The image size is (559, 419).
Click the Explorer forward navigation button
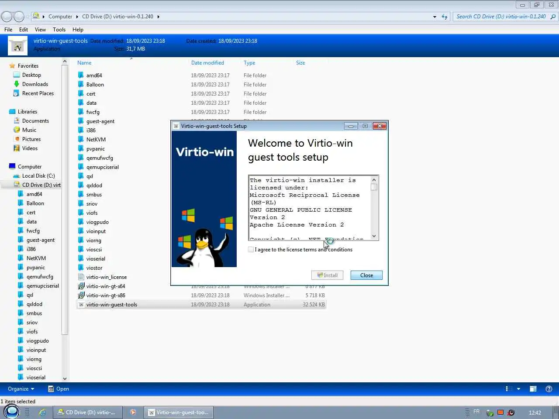[19, 17]
